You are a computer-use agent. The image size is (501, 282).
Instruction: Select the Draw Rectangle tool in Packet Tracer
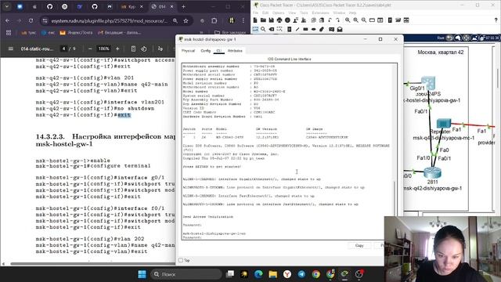coord(305,30)
